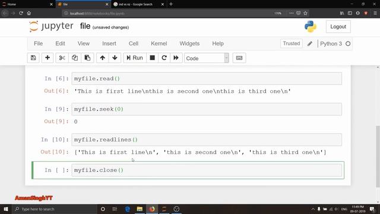Open the Edit menu
This screenshot has height=214, width=380.
pyautogui.click(x=60, y=43)
